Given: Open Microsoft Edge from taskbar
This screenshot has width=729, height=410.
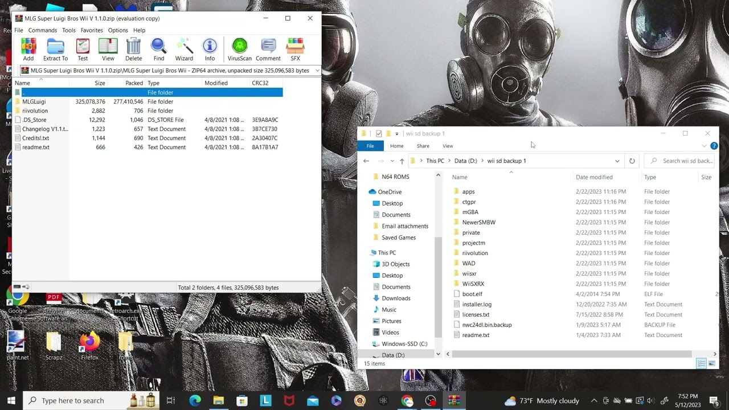Looking at the screenshot, I should pyautogui.click(x=195, y=400).
